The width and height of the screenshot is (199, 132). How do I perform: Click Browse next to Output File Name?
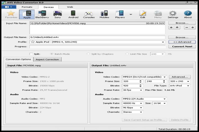[x=182, y=37]
